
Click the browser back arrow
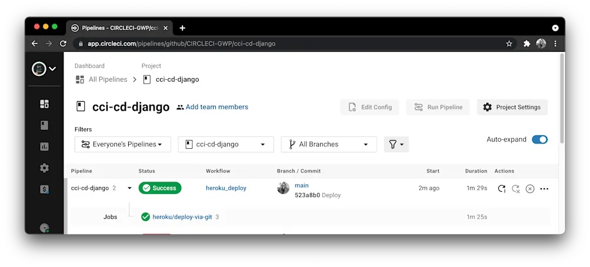point(35,44)
